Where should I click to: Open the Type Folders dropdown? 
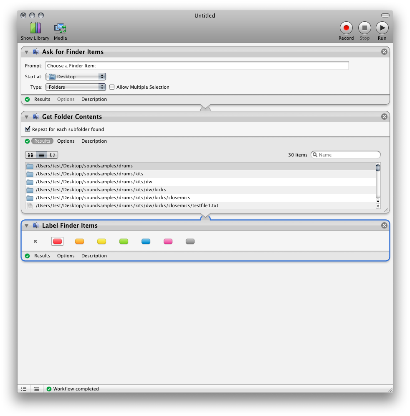point(76,87)
